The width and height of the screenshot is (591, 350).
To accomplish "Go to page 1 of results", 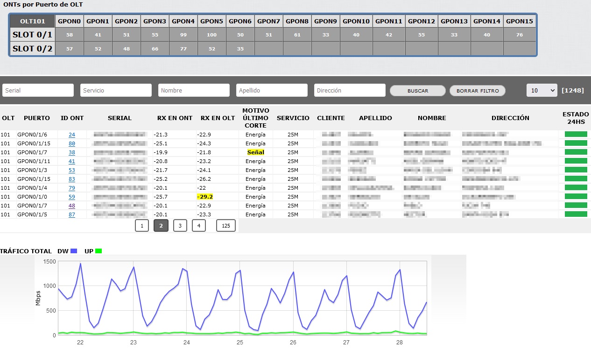I will [x=142, y=226].
